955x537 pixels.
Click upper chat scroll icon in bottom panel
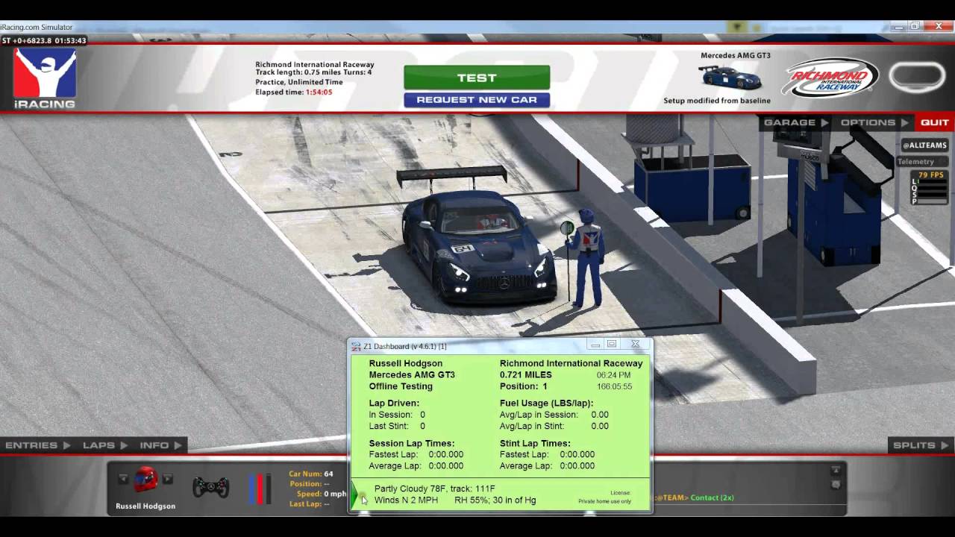[836, 470]
